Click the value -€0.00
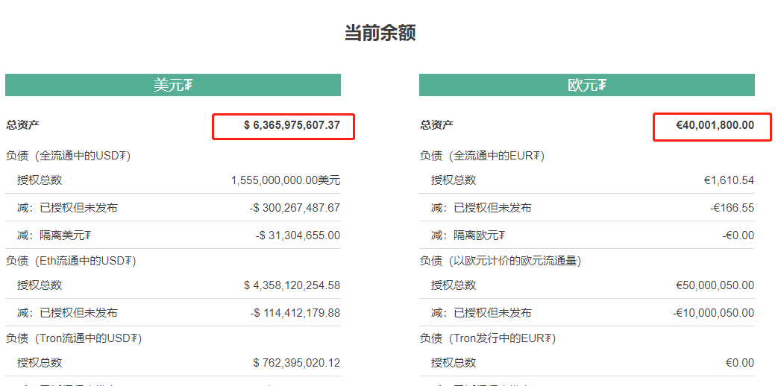The width and height of the screenshot is (781, 386). click(738, 235)
